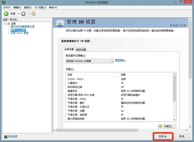Select the 最大预渲染帧数 row
Viewport: 194px width, 142px height.
pos(119,119)
